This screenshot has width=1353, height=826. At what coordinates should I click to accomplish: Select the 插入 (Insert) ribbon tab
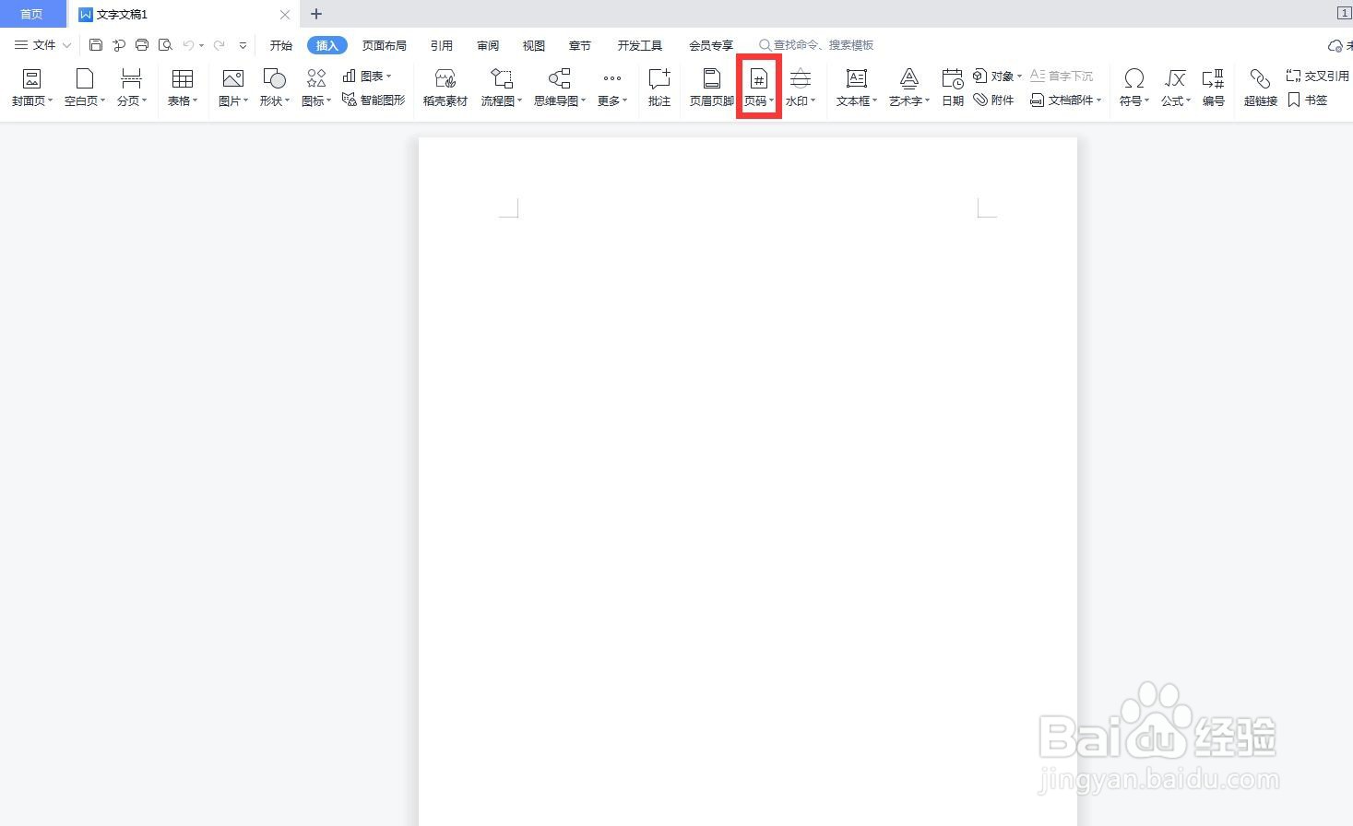click(326, 45)
